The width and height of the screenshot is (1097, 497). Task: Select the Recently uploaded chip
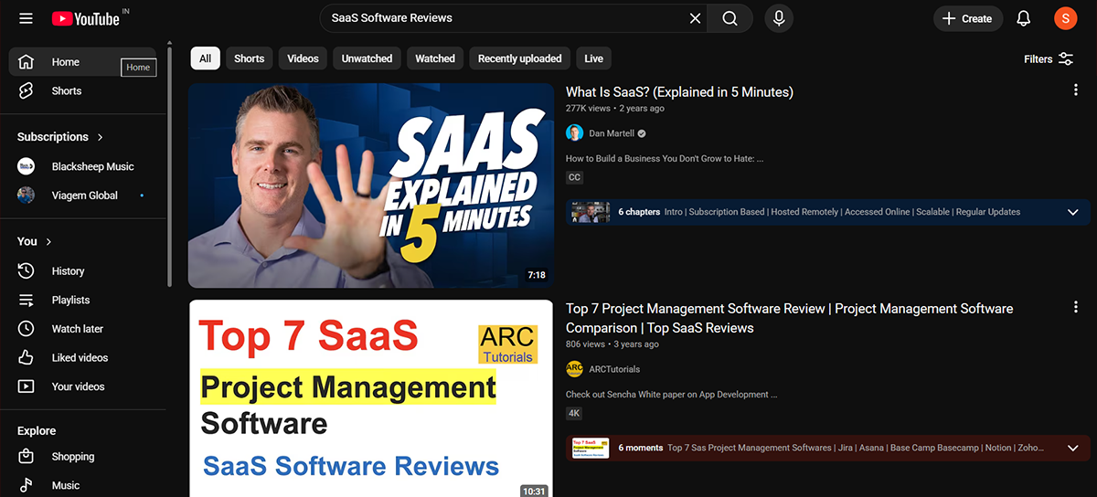[x=520, y=58]
